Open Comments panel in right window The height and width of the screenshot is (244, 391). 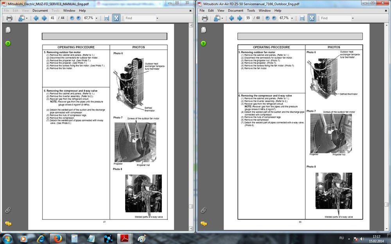click(x=203, y=224)
